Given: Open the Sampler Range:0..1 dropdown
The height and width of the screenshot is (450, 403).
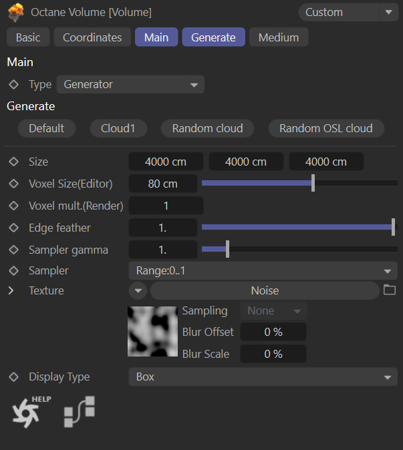Looking at the screenshot, I should [x=262, y=270].
